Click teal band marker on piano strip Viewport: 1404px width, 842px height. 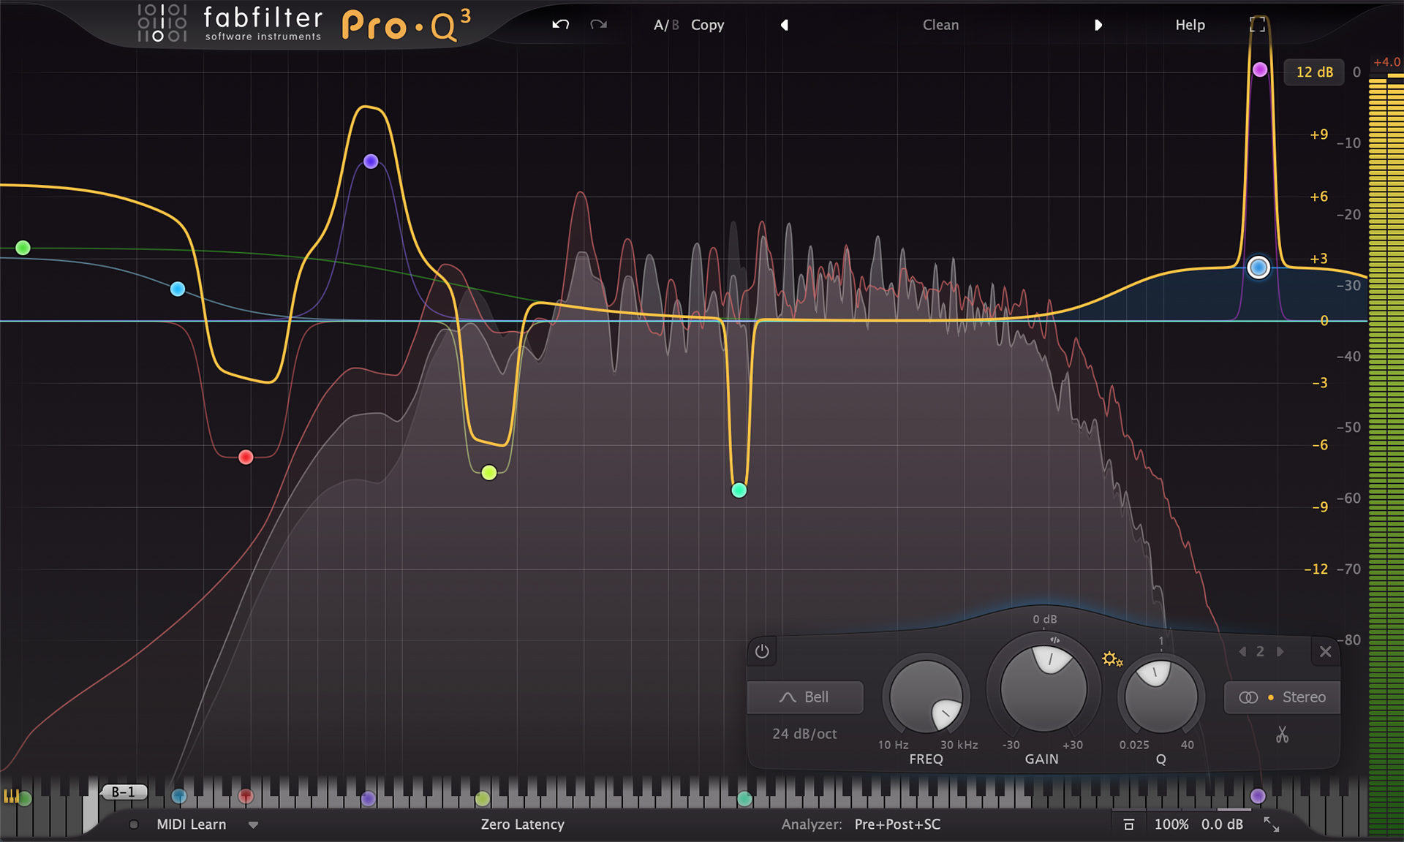(x=744, y=799)
